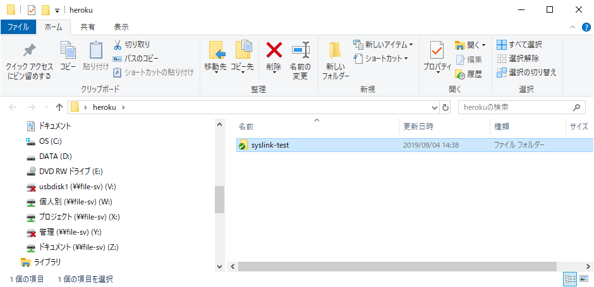Screen dimensions: 594x287
Task: Go up one folder level
Action: (x=59, y=107)
